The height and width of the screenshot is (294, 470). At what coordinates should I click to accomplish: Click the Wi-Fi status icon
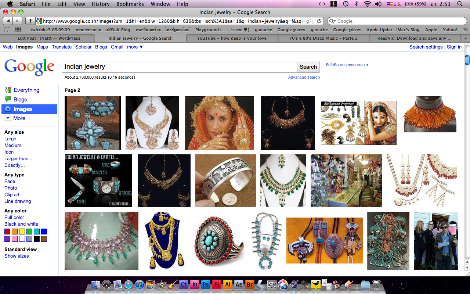(x=367, y=4)
